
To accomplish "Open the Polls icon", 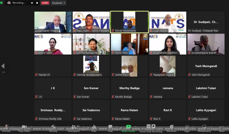I will 94,127.
